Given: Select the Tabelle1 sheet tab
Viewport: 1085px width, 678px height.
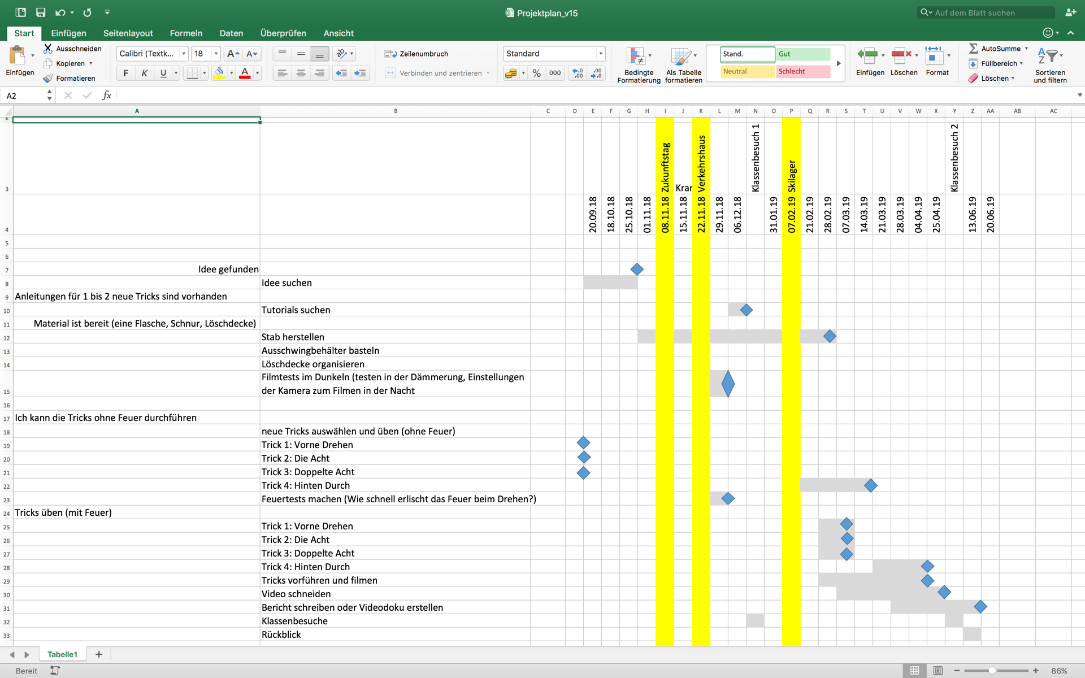Looking at the screenshot, I should pyautogui.click(x=62, y=654).
